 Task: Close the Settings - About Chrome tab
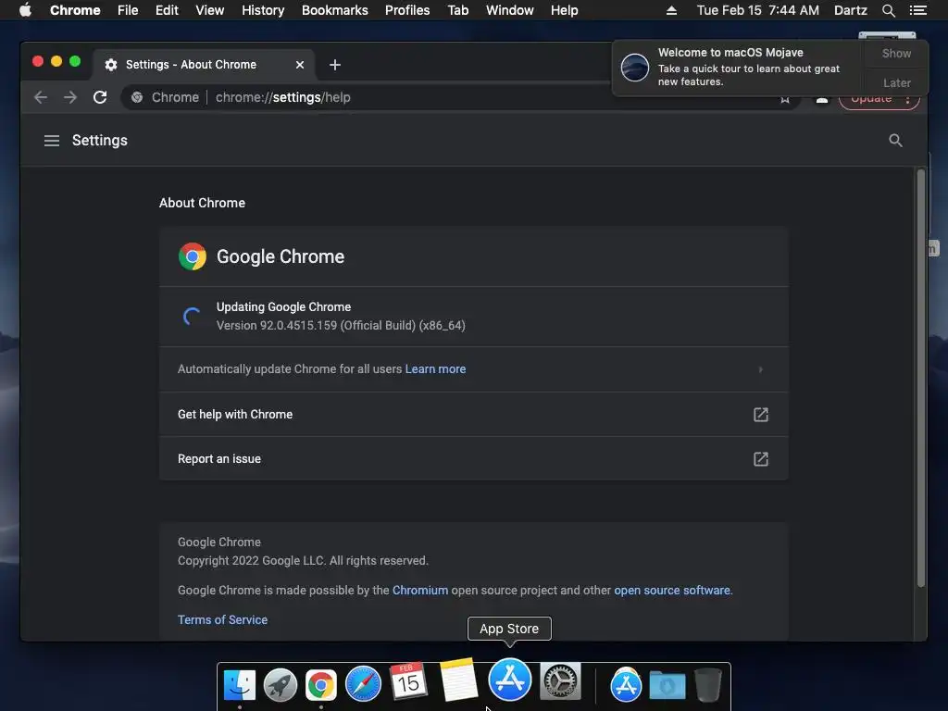point(299,65)
